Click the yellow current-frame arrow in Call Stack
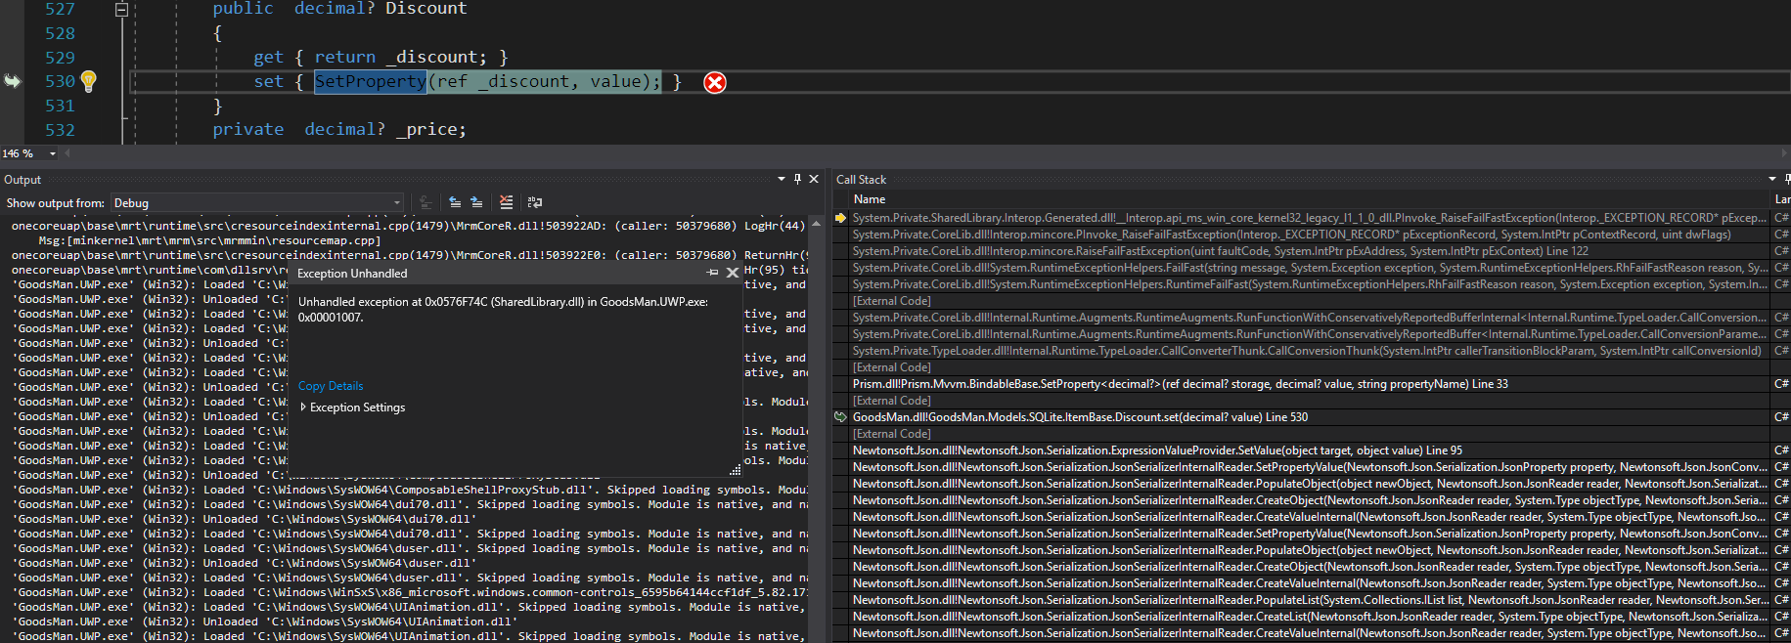This screenshot has width=1791, height=643. 840,218
